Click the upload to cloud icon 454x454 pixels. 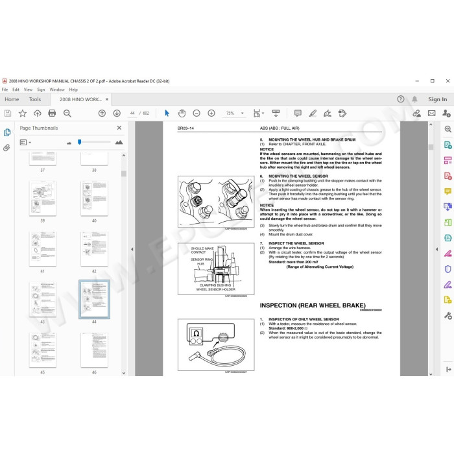38,113
